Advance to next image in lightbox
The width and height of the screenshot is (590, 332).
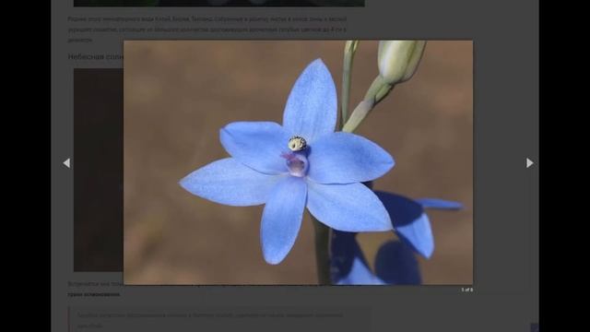(x=530, y=163)
